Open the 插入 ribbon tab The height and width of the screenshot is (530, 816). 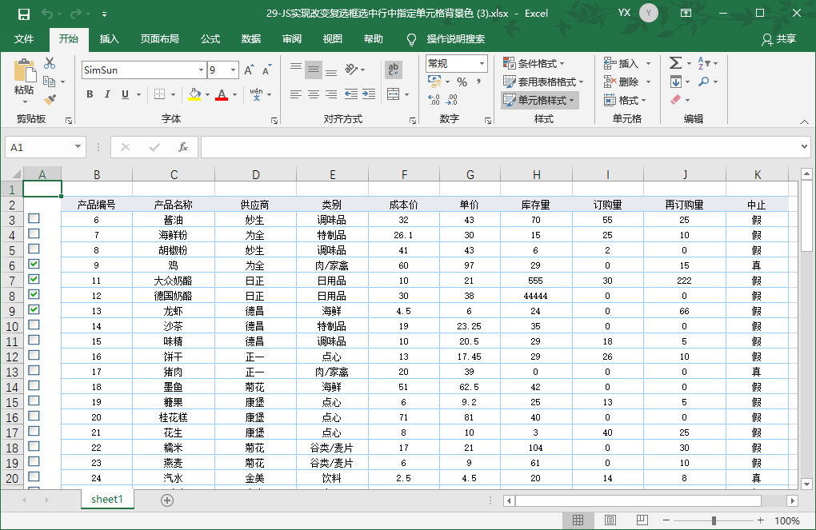click(110, 39)
